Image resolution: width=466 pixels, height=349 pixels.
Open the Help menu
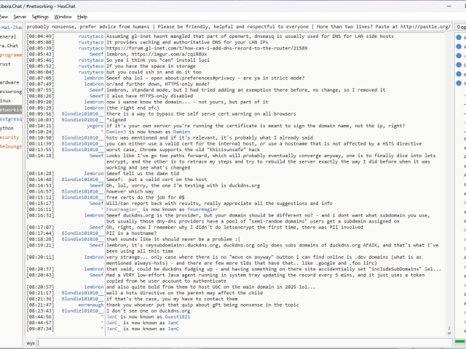pos(82,16)
